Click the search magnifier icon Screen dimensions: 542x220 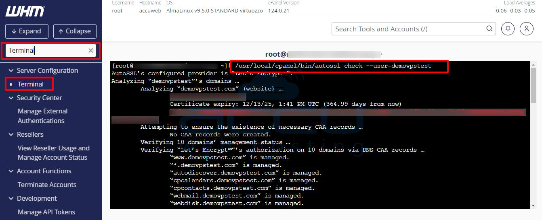click(489, 29)
